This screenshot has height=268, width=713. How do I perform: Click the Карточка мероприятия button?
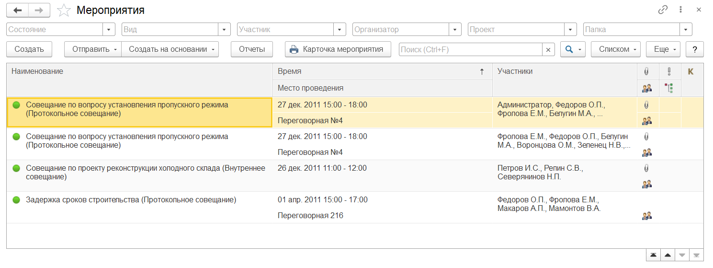338,49
